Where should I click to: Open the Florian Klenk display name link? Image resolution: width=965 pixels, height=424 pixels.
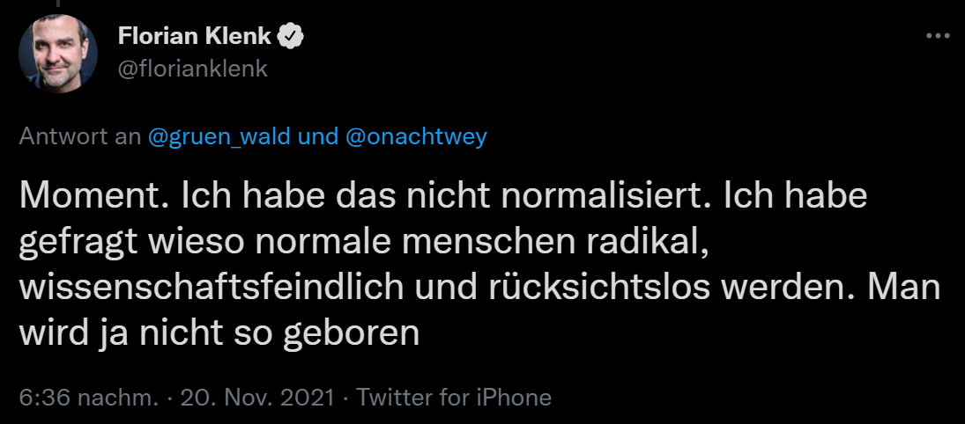click(x=195, y=37)
